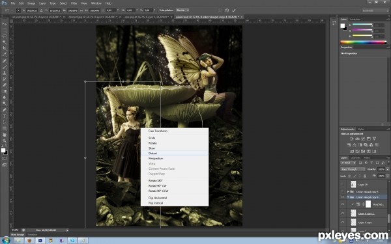Viewport: 391px width, 244px height.
Task: Switch to the Channels tab
Action: [355, 158]
